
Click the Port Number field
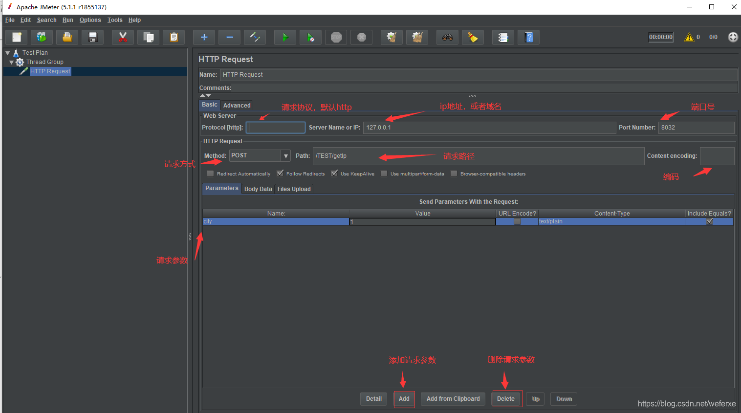[697, 128]
